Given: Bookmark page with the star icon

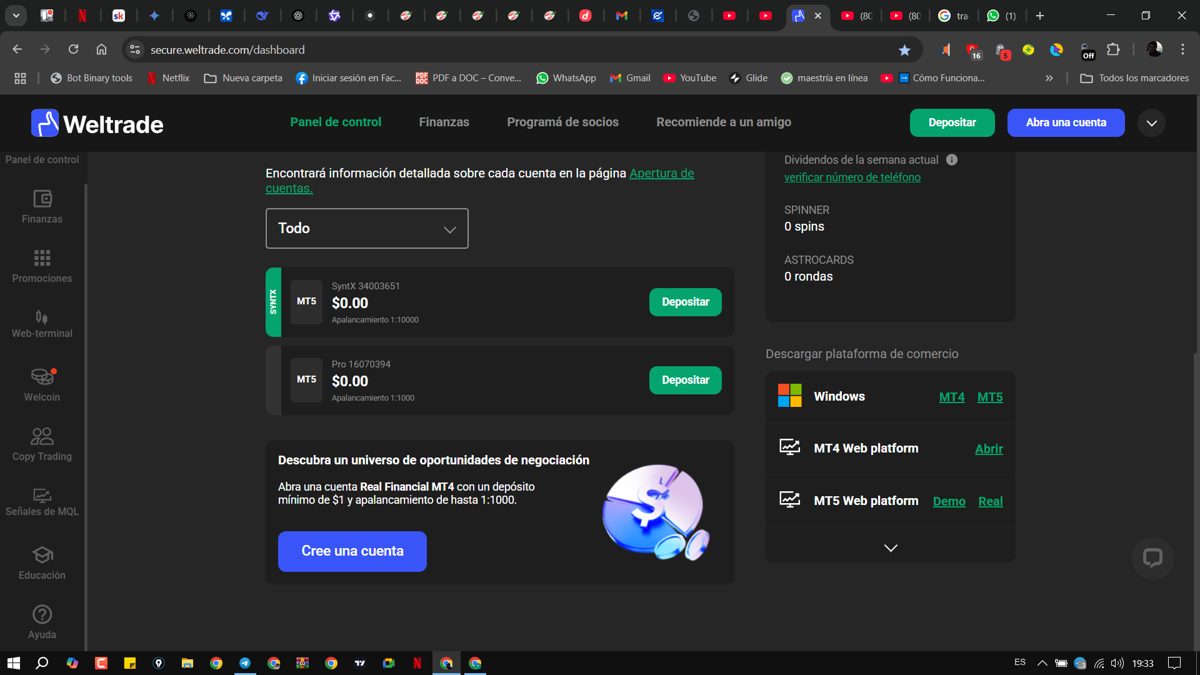Looking at the screenshot, I should click(904, 50).
